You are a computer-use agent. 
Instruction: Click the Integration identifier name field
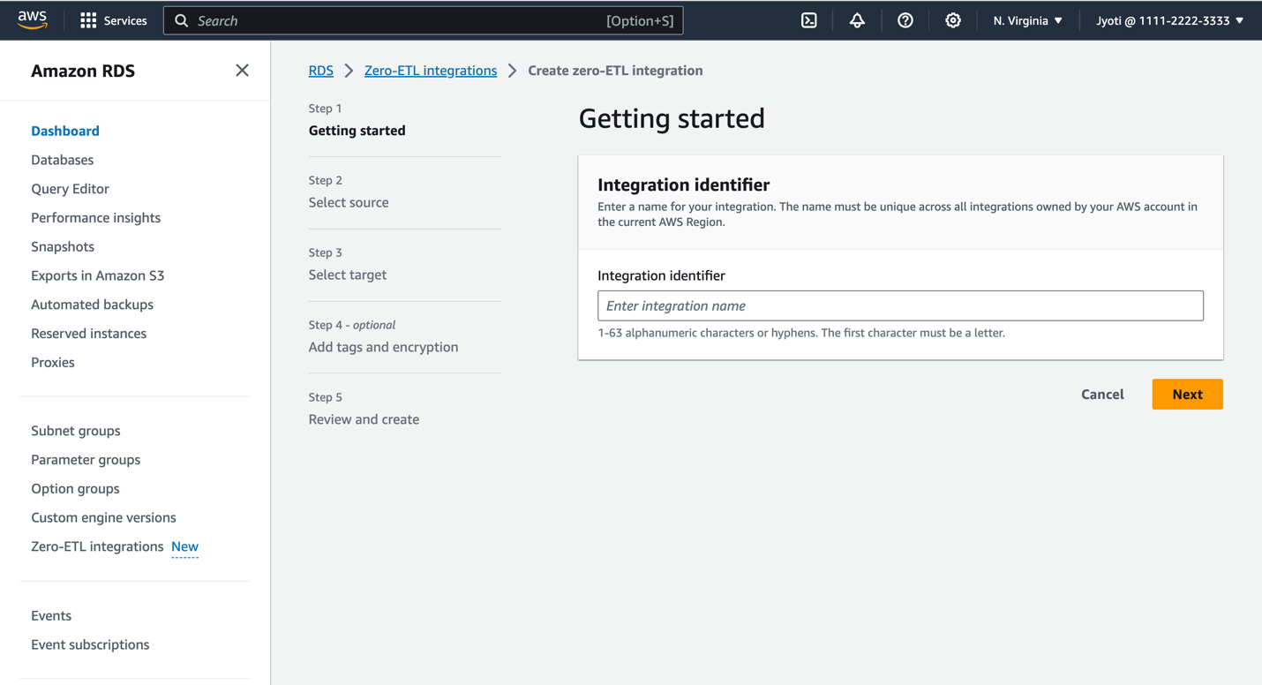(x=900, y=305)
